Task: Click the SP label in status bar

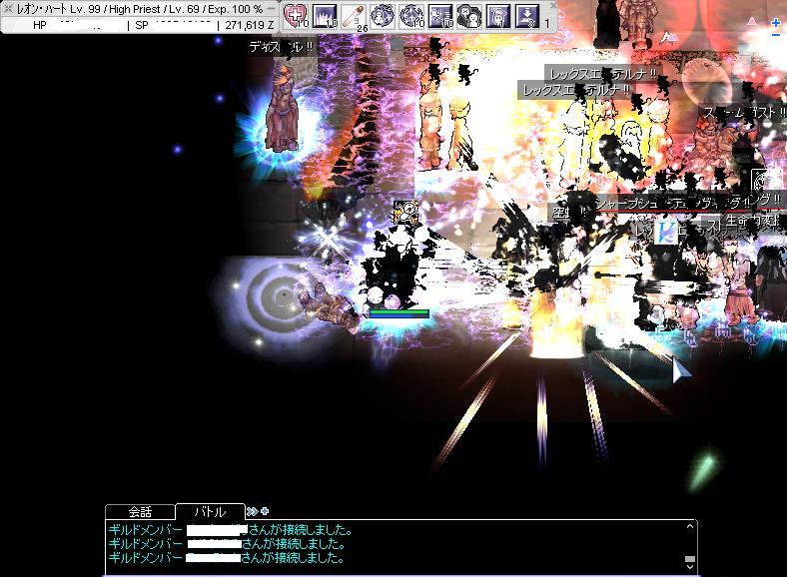Action: point(142,25)
